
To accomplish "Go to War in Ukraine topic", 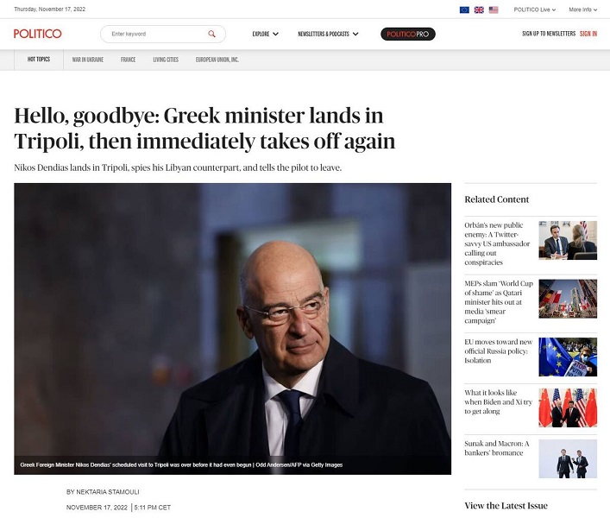I will coord(87,60).
